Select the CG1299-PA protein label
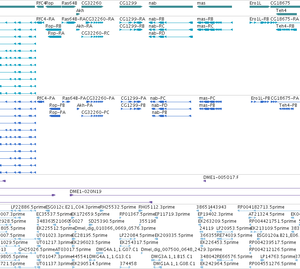The image size is (300, 269). pos(134,98)
